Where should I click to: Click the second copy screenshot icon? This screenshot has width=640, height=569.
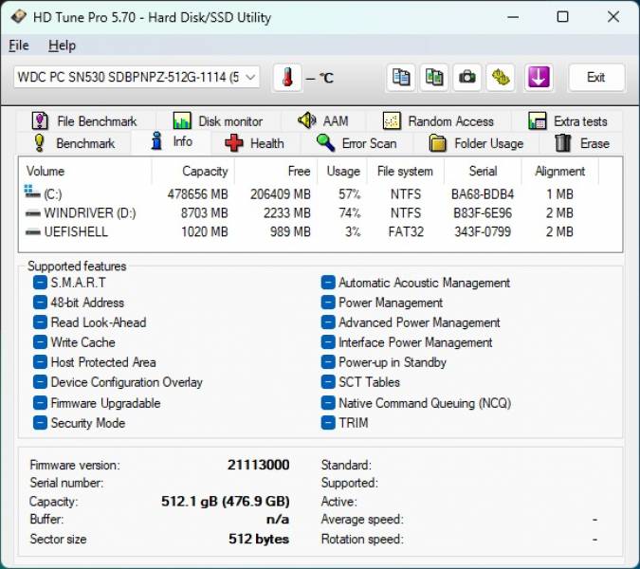pos(434,77)
